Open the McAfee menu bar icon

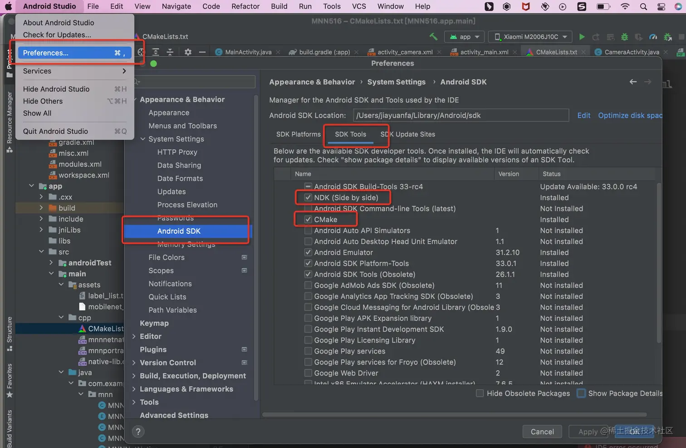tap(526, 6)
